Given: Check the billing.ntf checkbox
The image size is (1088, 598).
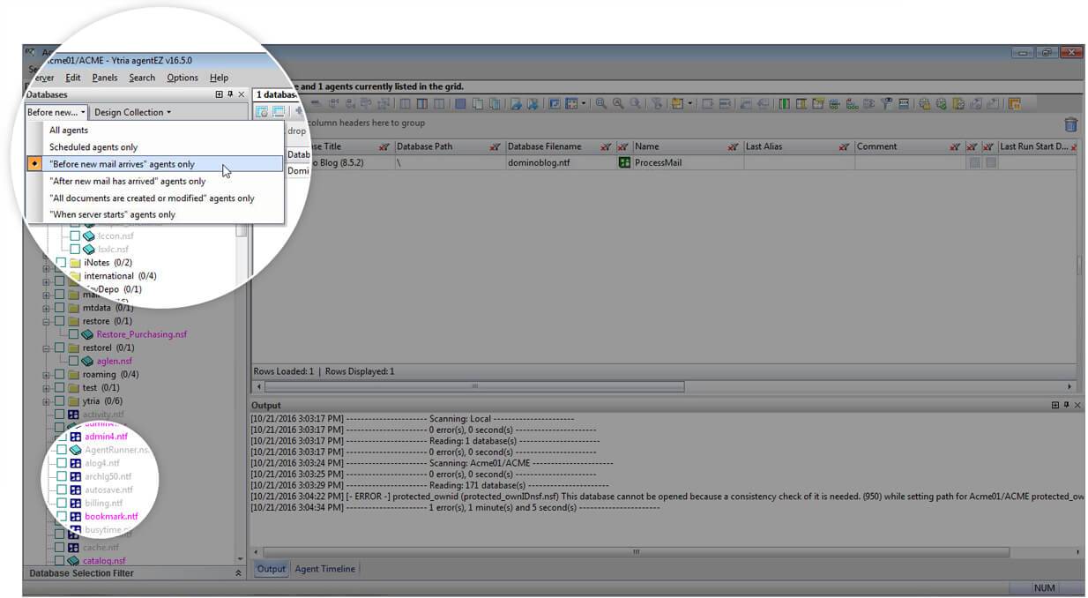Looking at the screenshot, I should point(61,504).
